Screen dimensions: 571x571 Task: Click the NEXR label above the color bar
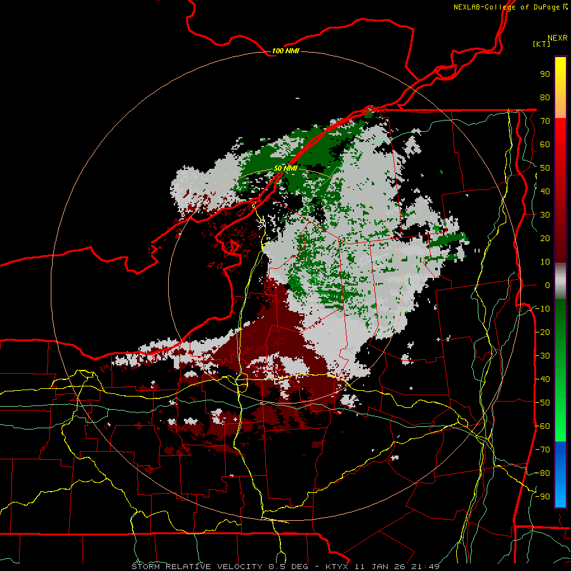coord(558,38)
